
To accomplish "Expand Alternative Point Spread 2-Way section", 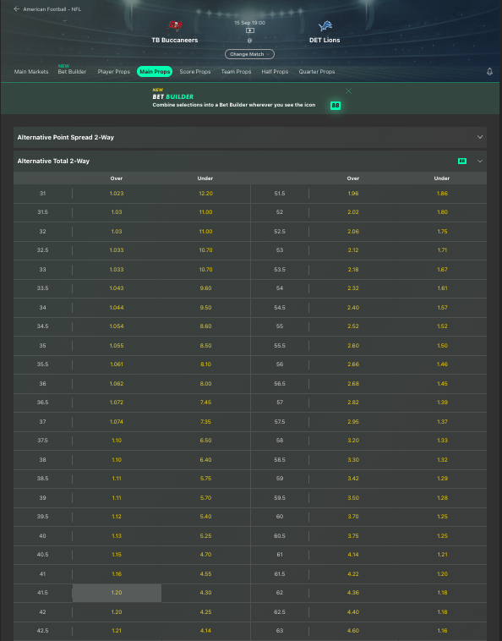I will coord(250,137).
